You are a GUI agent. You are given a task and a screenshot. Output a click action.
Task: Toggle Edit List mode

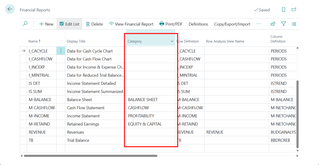tap(69, 24)
